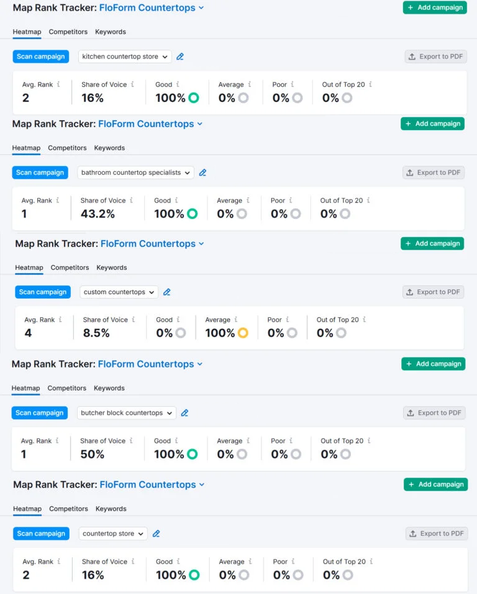Click info icon beside bottom Out of Top 20

pyautogui.click(x=371, y=562)
